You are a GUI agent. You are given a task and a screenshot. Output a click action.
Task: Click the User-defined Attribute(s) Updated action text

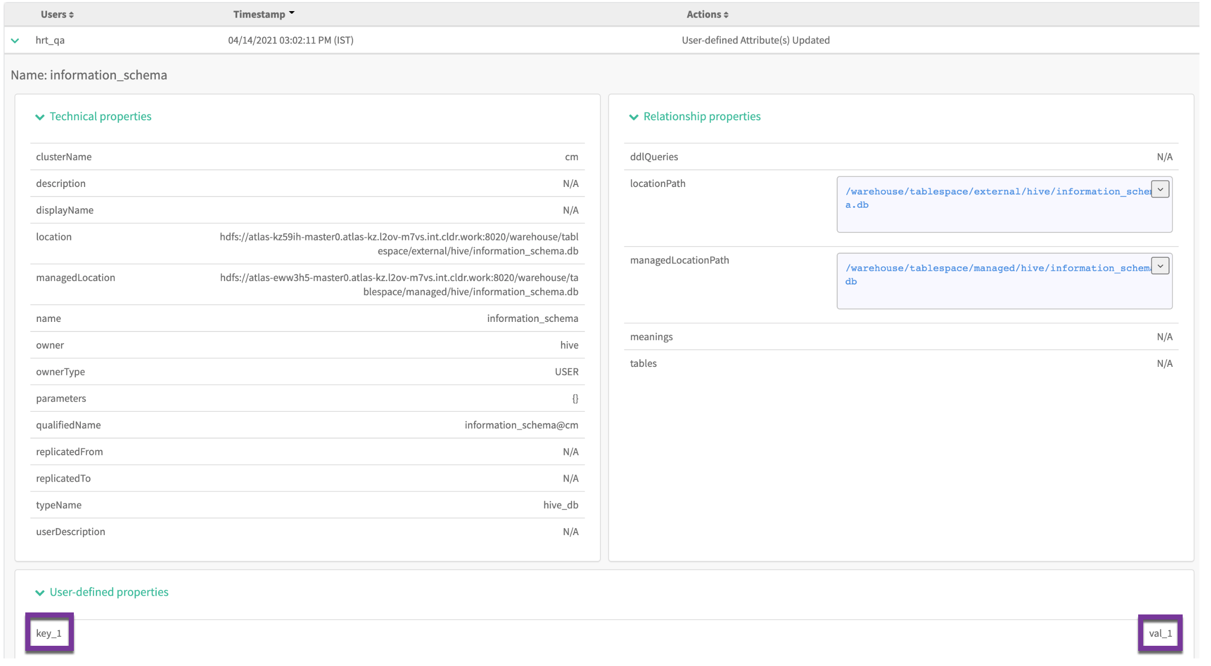pos(755,40)
